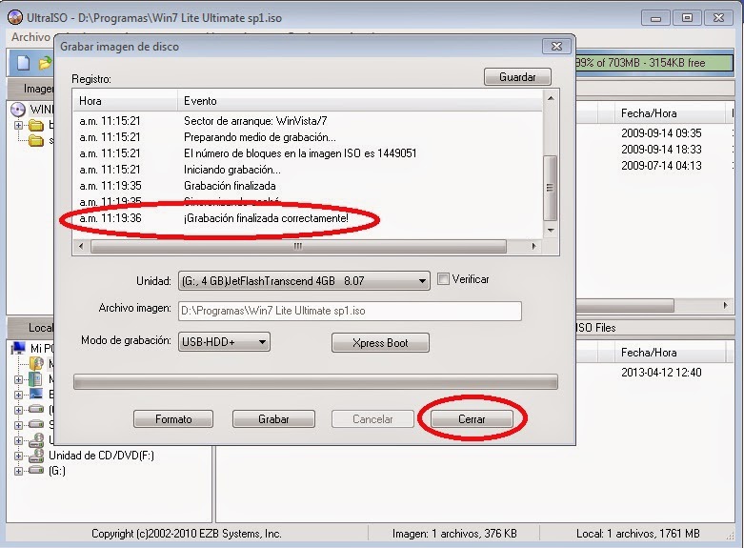Select the (G:) drive icon
Image resolution: width=744 pixels, height=548 pixels.
[36, 471]
